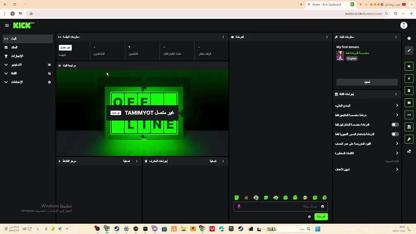The height and width of the screenshot is (234, 416).
Task: Click the chat message input field
Action: (x=280, y=206)
